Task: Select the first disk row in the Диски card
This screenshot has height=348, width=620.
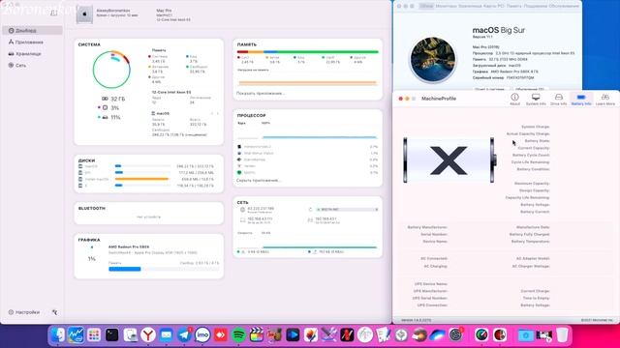Action: coord(146,166)
